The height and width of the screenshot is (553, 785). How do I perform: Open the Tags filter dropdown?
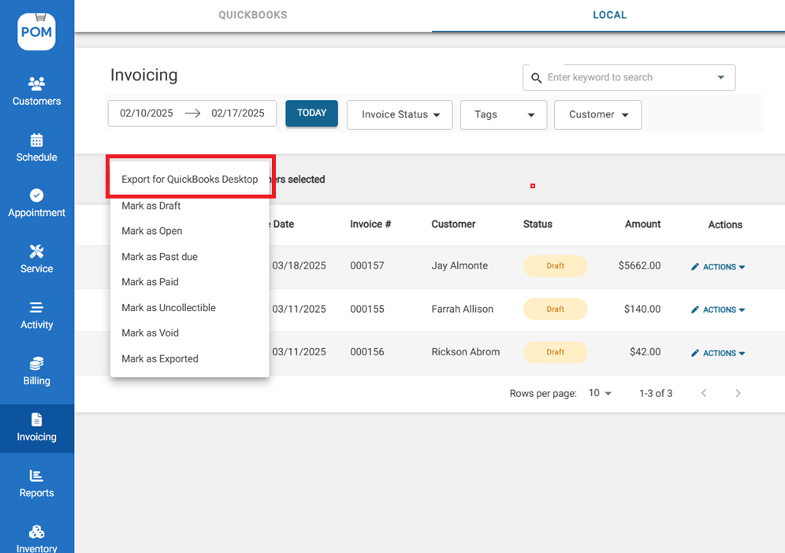point(503,115)
